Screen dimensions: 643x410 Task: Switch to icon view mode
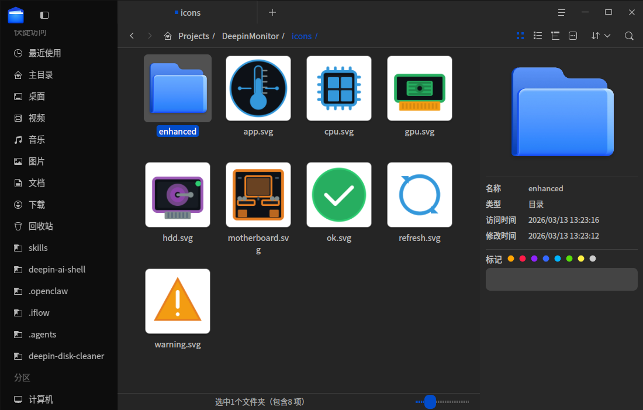point(520,36)
